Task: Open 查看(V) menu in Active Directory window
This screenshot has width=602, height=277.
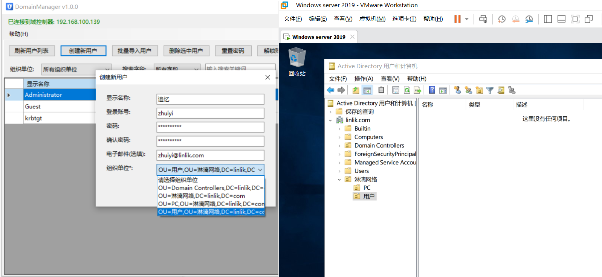Action: [x=390, y=79]
